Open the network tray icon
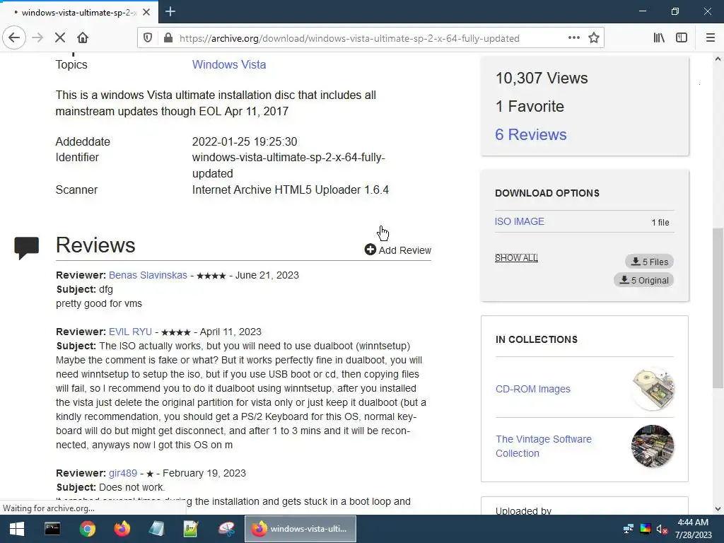Viewport: 724px width, 543px height. click(629, 529)
